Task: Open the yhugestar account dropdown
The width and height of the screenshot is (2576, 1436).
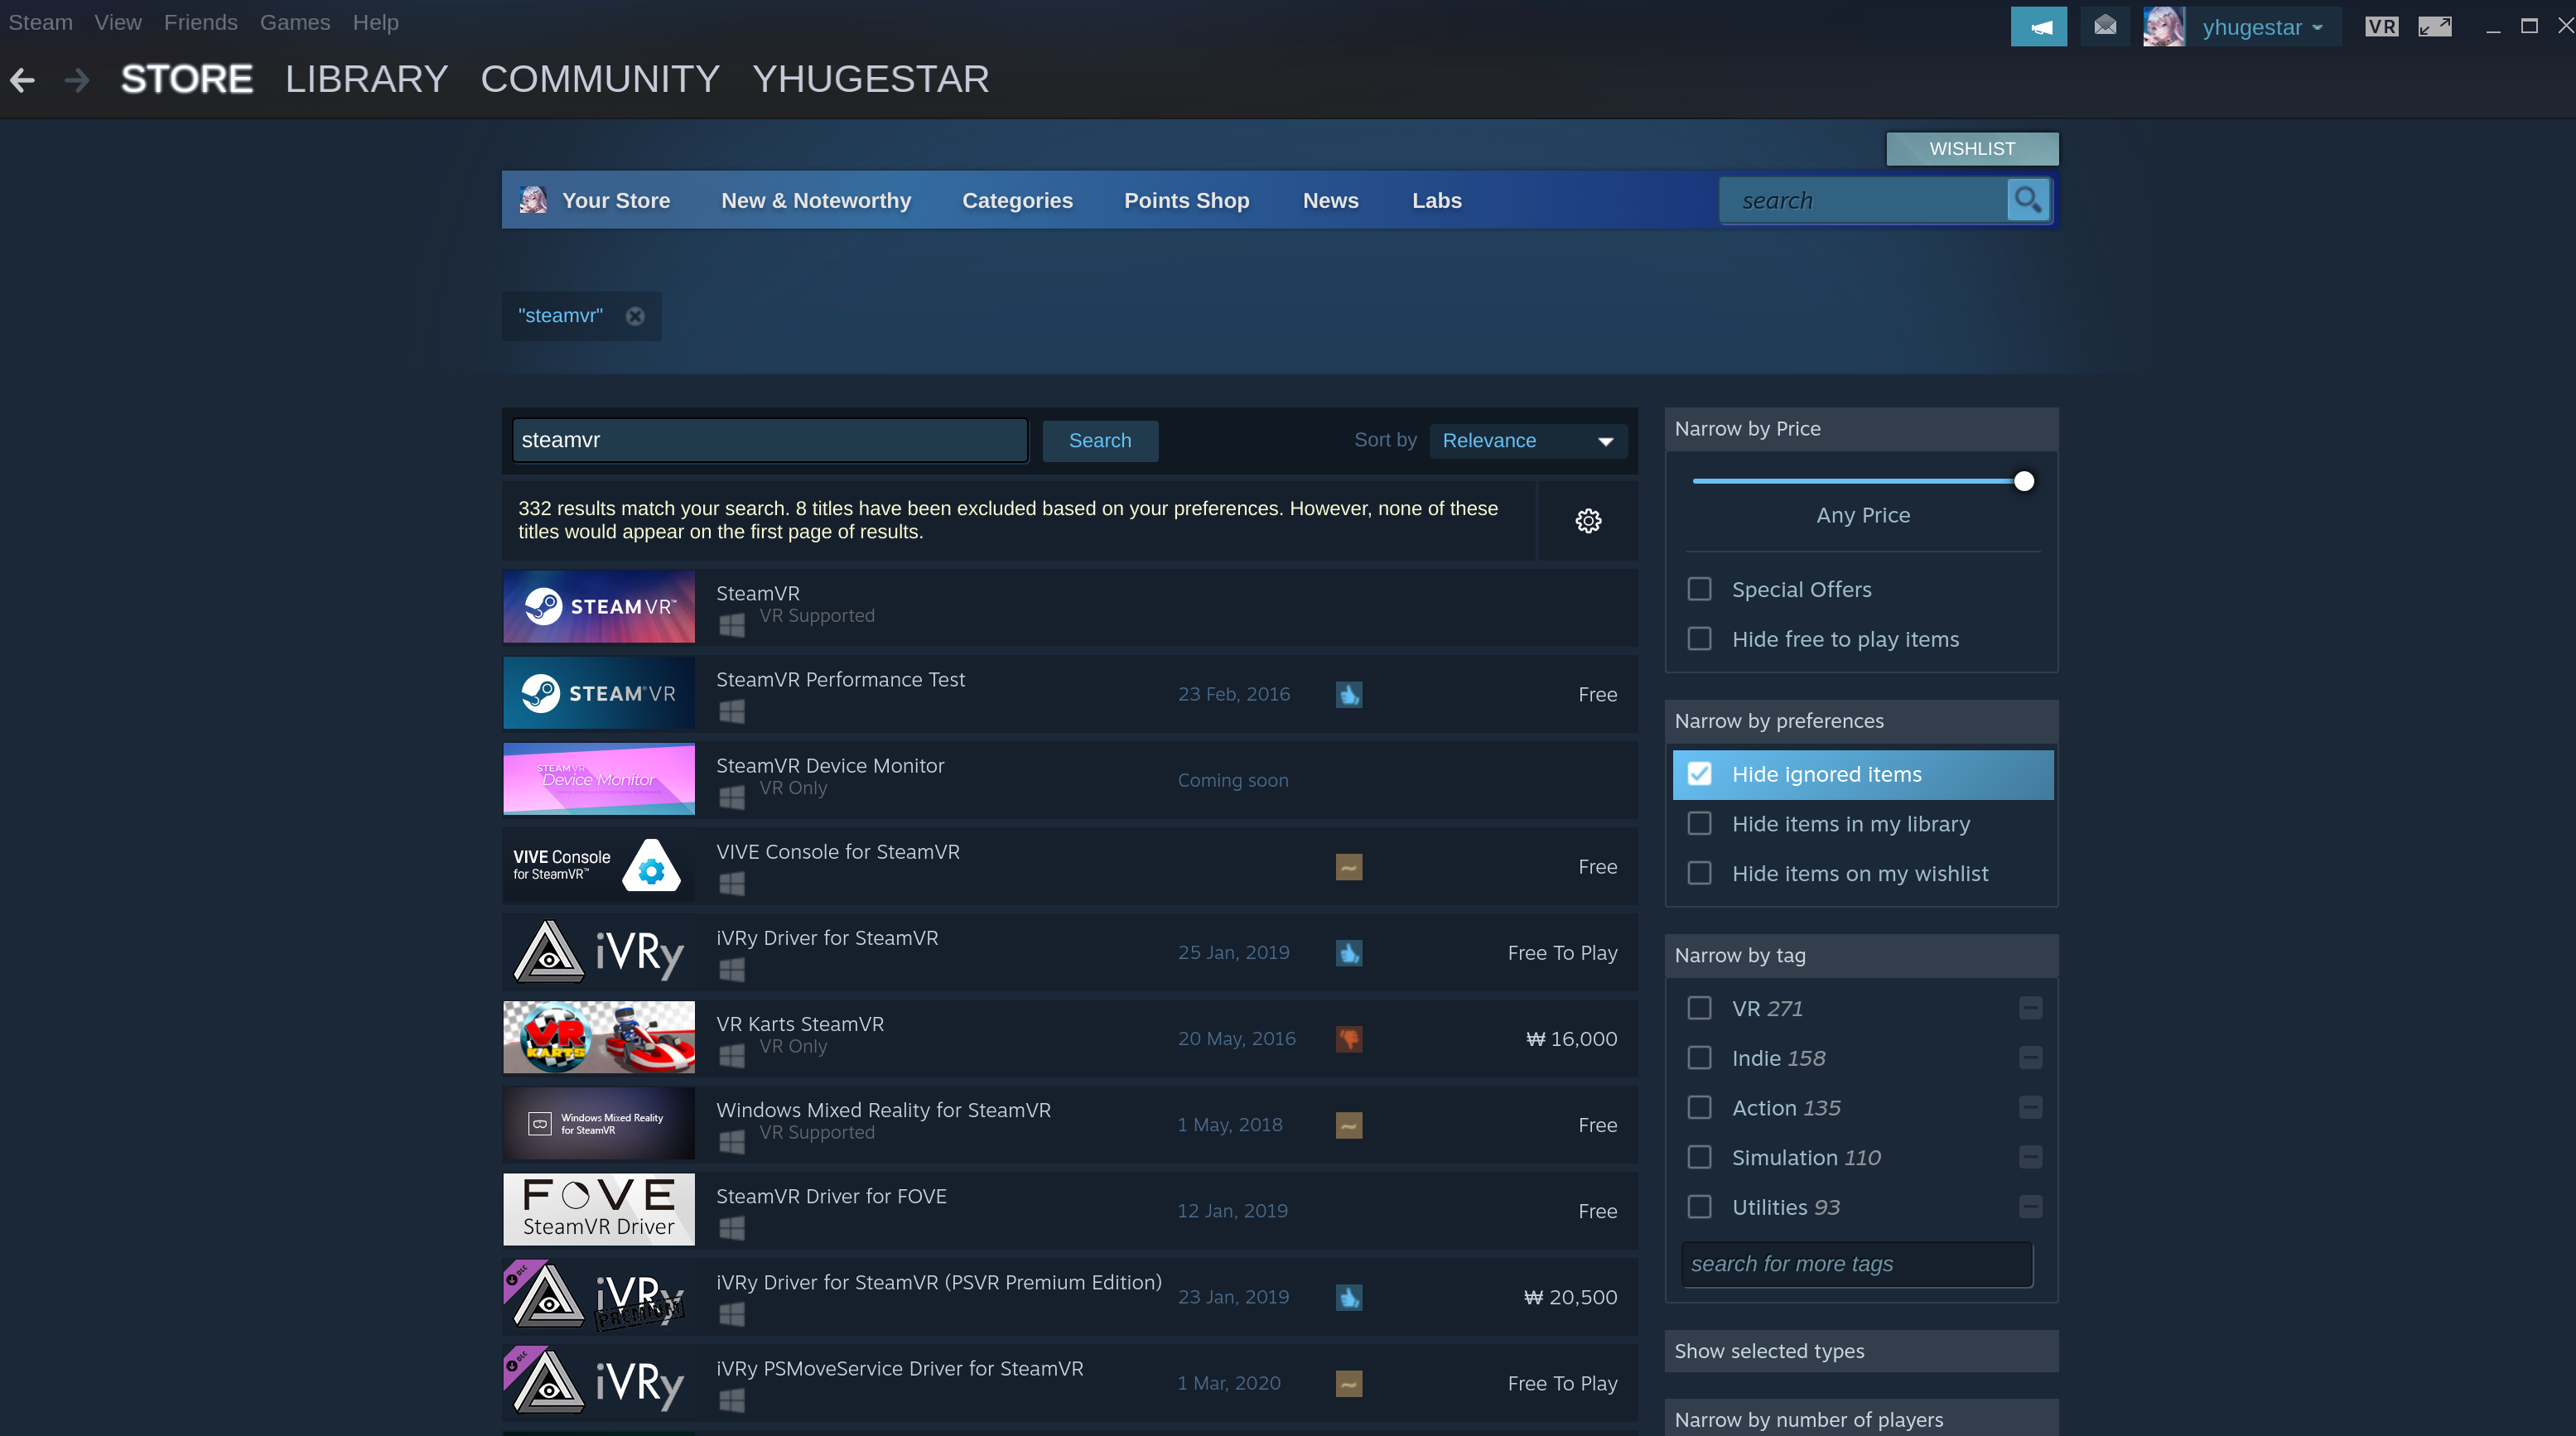Action: pos(2260,27)
